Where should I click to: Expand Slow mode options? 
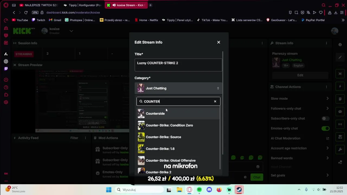pos(327,99)
